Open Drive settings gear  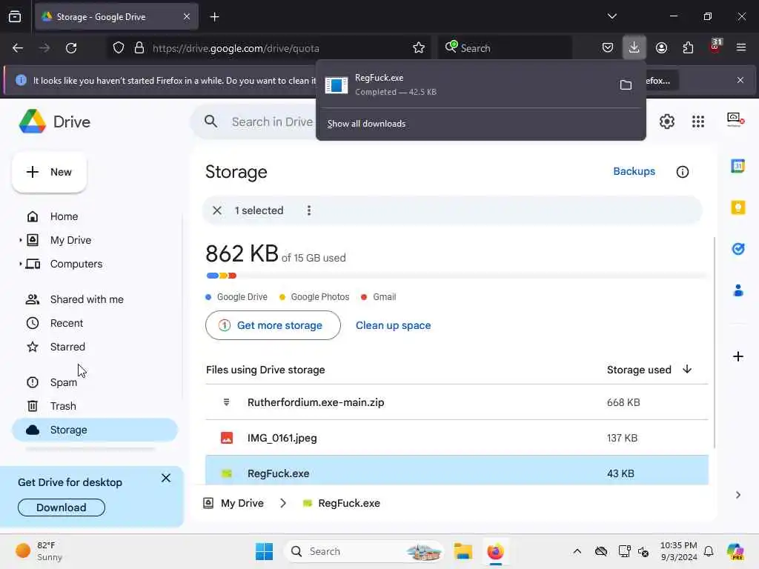tap(666, 122)
